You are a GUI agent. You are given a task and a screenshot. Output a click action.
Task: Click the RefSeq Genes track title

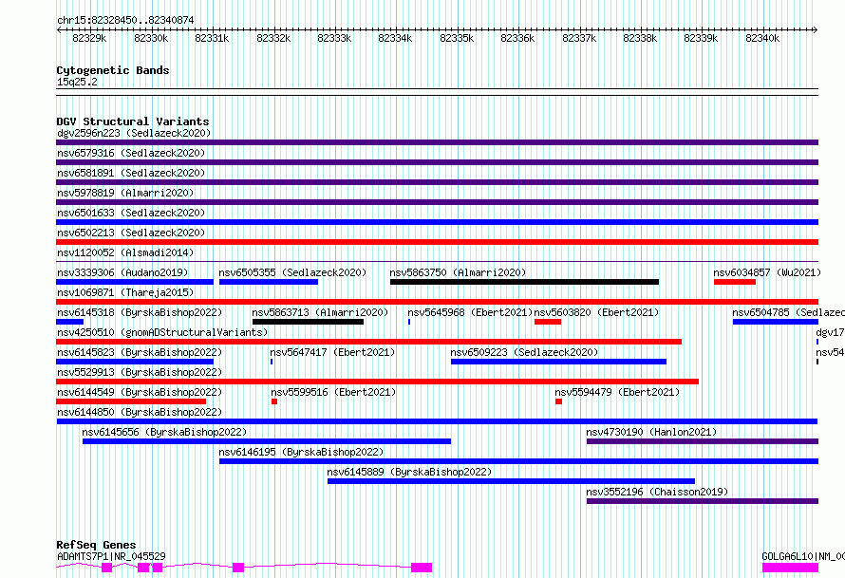pyautogui.click(x=96, y=545)
